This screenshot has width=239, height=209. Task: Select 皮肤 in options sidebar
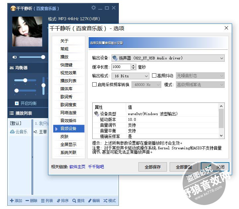coord(69,136)
